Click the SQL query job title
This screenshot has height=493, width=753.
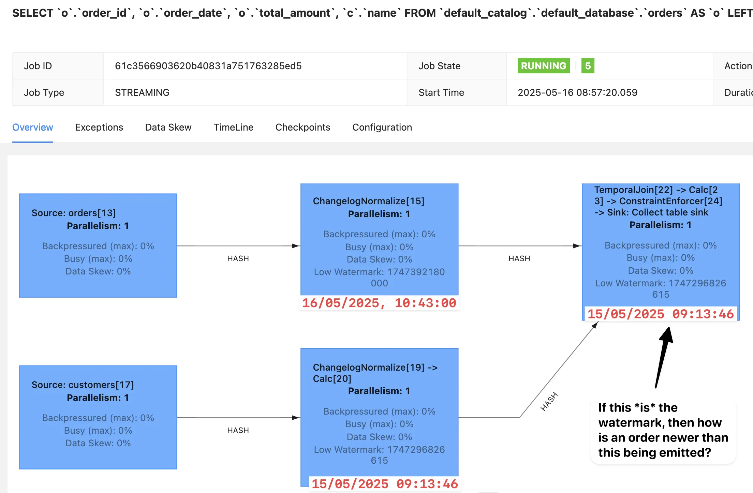click(x=375, y=13)
